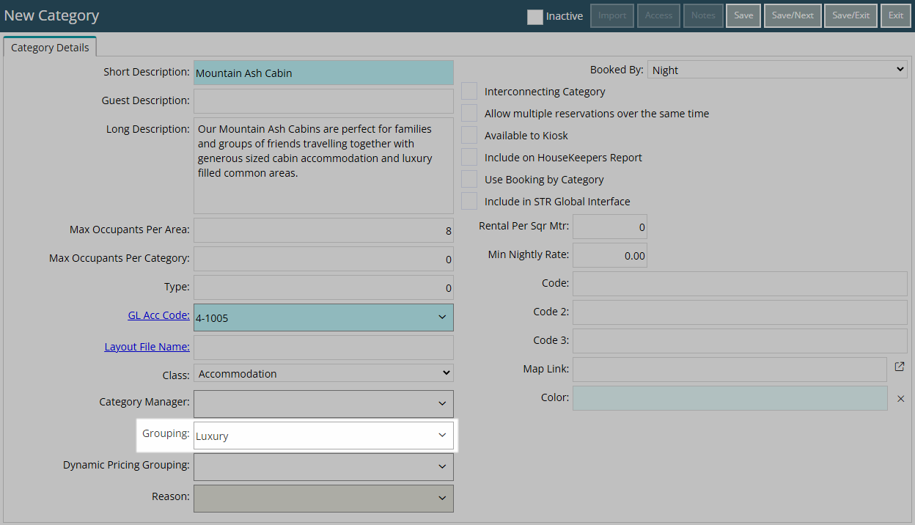Click the Code 2 input field
This screenshot has width=915, height=525.
[740, 312]
